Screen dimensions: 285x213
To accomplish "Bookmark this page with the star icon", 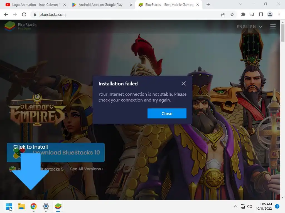I will [x=232, y=14].
